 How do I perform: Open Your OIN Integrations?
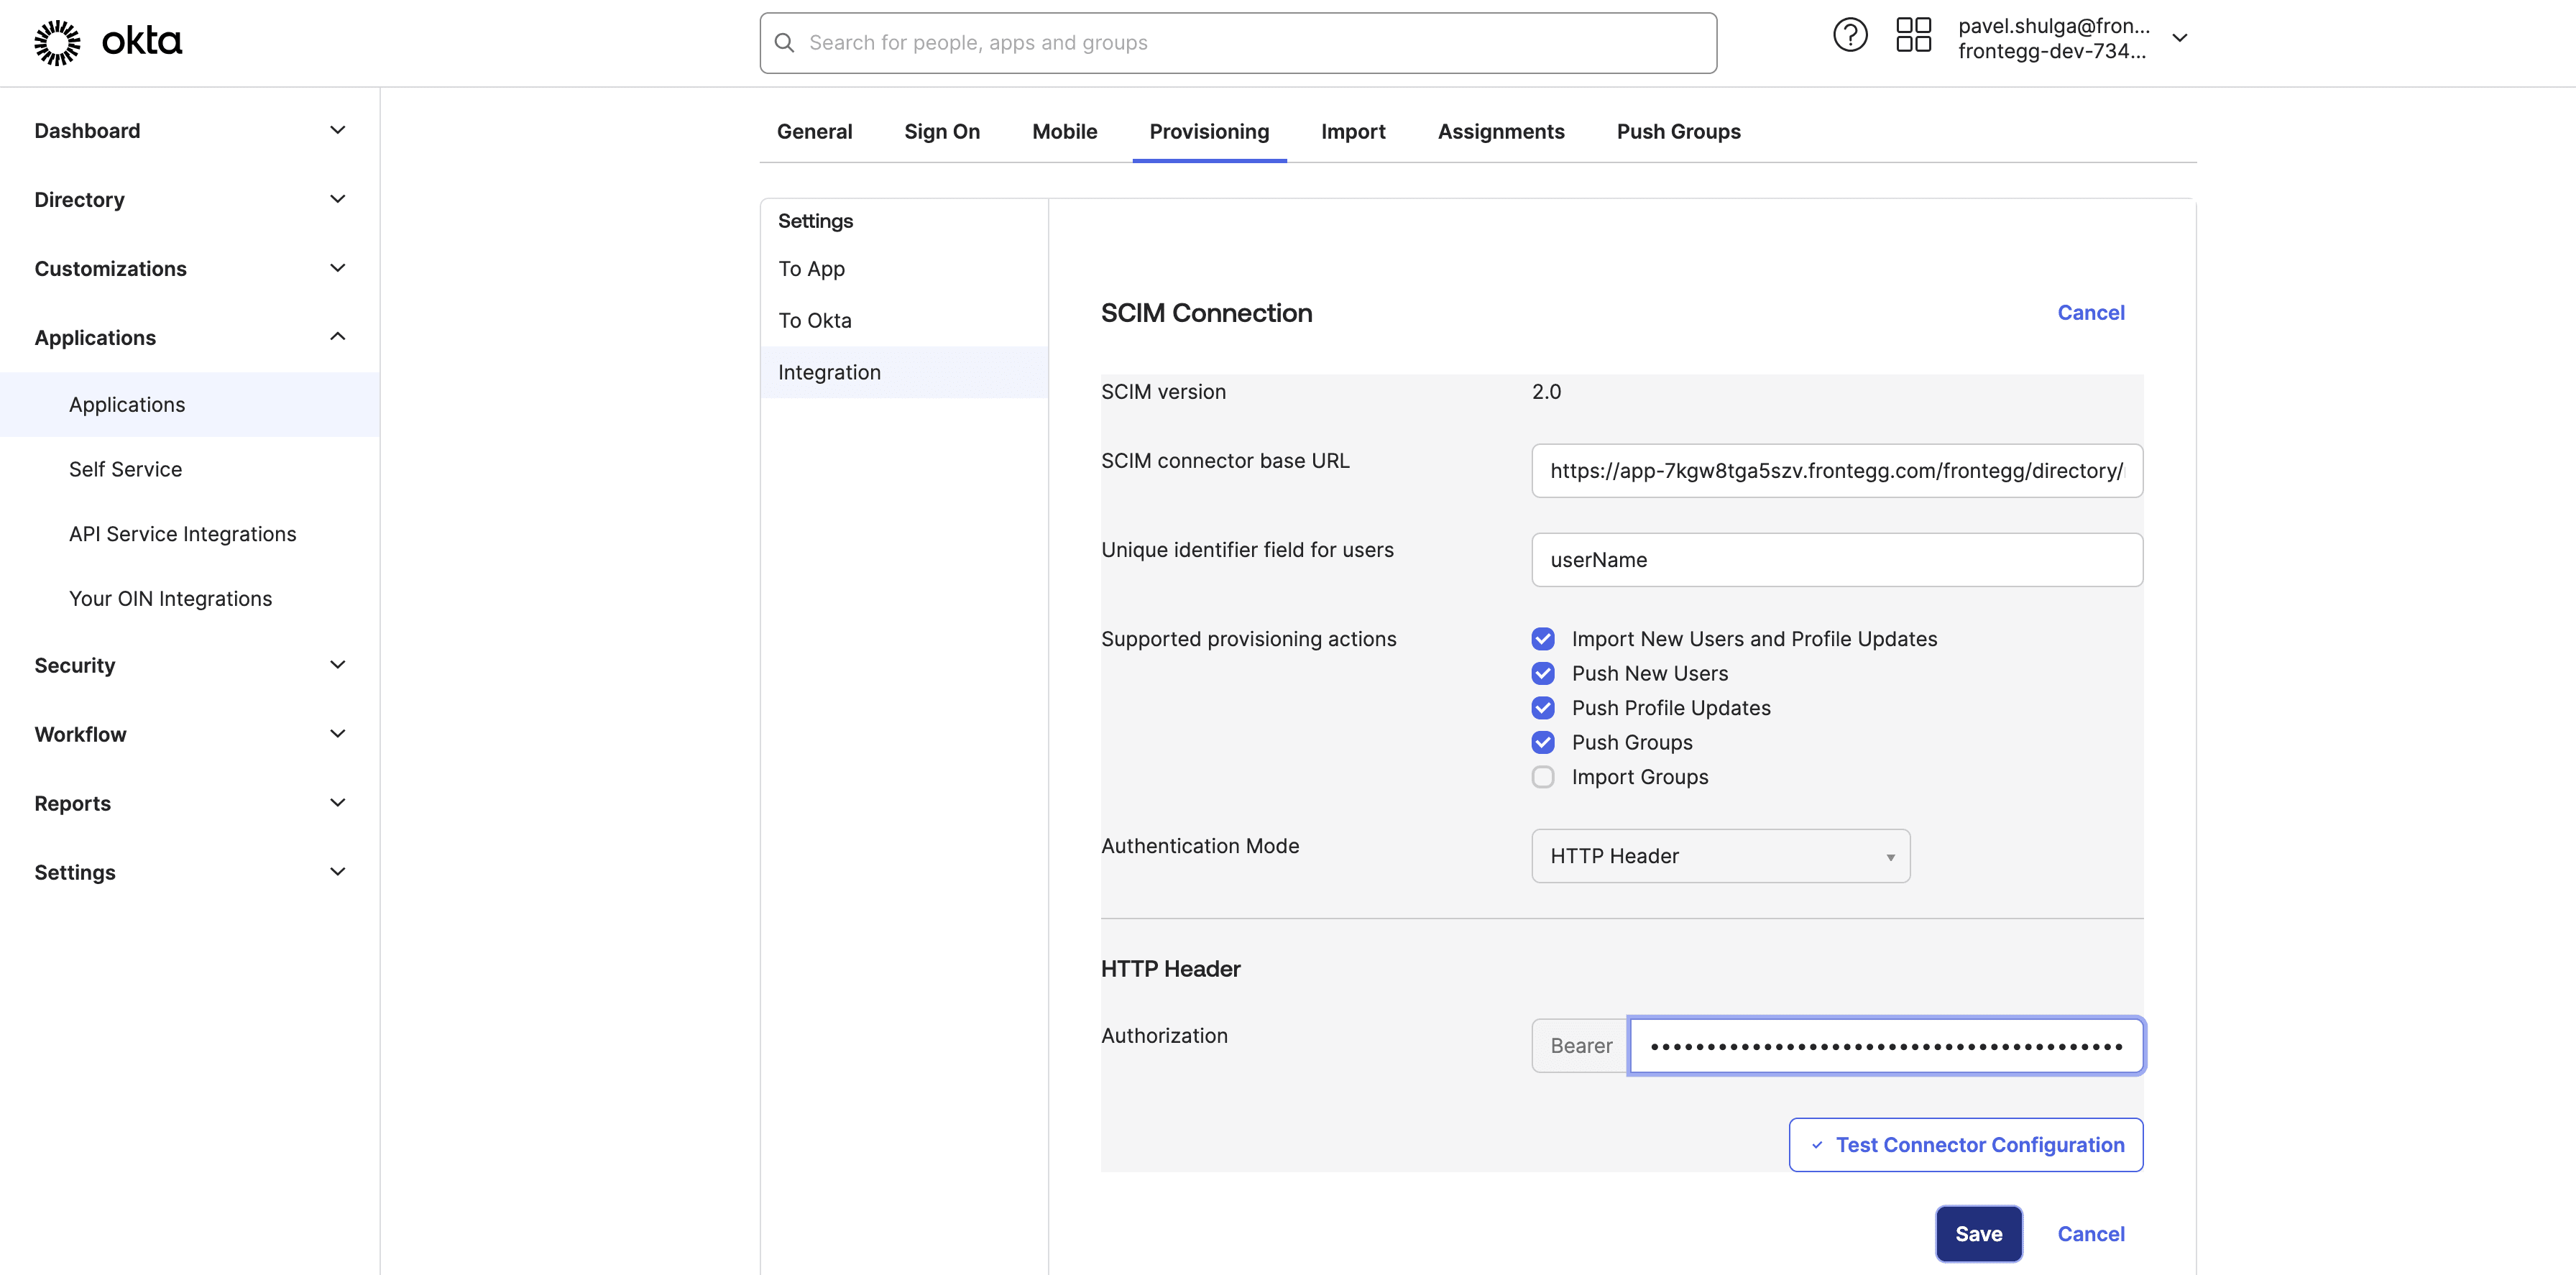[x=190, y=599]
